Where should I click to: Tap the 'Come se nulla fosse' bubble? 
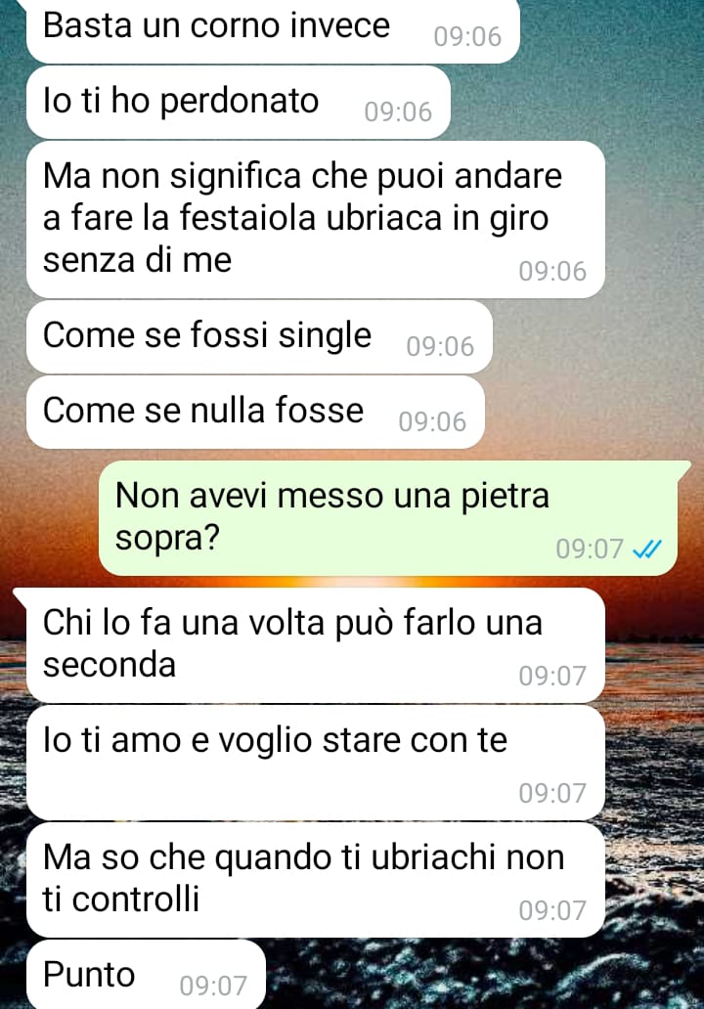255,412
